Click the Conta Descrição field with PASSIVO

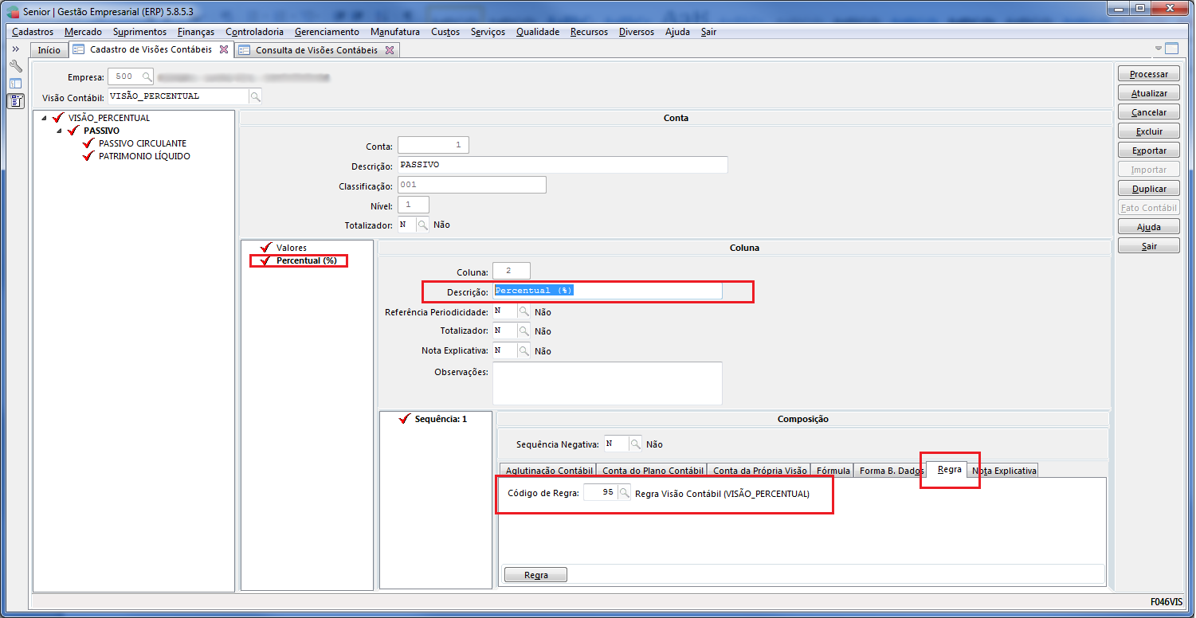coord(563,165)
